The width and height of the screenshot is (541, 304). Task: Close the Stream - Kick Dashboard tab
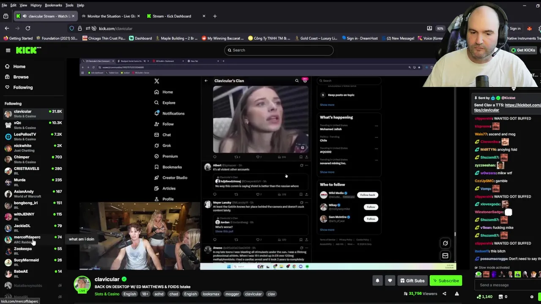coord(204,16)
